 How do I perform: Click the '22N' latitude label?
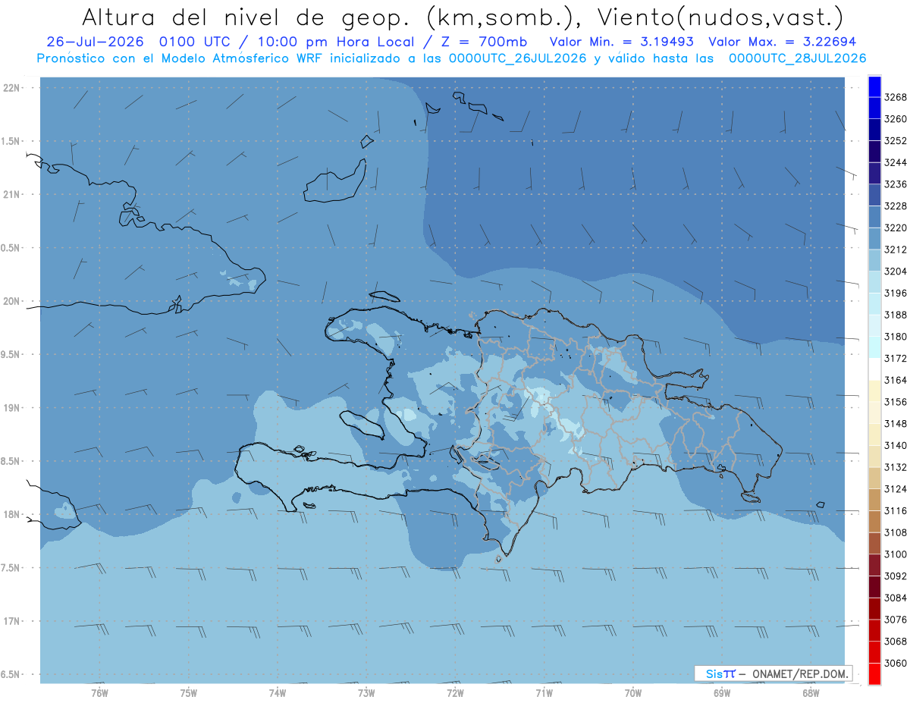[x=12, y=87]
